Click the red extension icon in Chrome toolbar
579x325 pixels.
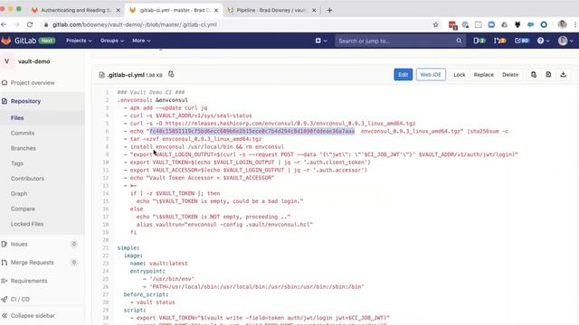pyautogui.click(x=452, y=24)
